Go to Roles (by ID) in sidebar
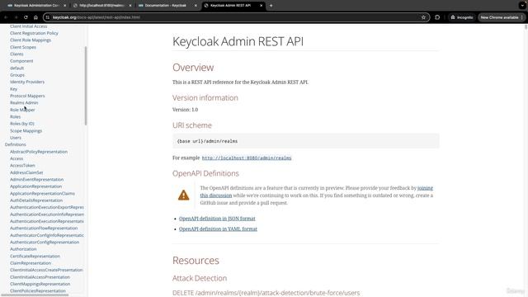This screenshot has height=297, width=528. click(x=22, y=124)
